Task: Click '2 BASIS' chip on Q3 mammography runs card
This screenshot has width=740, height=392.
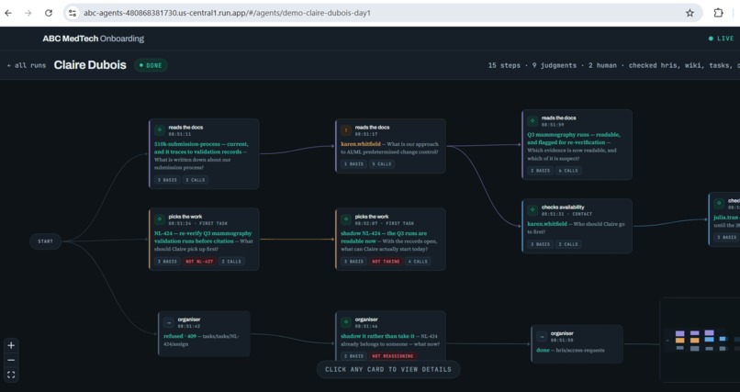Action: [540, 170]
